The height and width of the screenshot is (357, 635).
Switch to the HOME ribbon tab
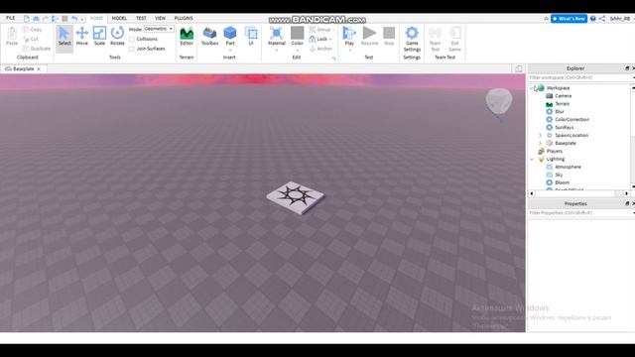(x=96, y=18)
